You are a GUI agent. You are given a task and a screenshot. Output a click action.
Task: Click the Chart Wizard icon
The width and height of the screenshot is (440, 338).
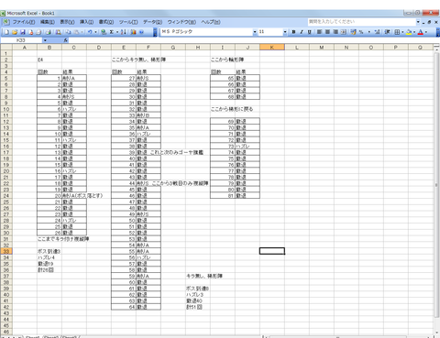click(x=133, y=32)
